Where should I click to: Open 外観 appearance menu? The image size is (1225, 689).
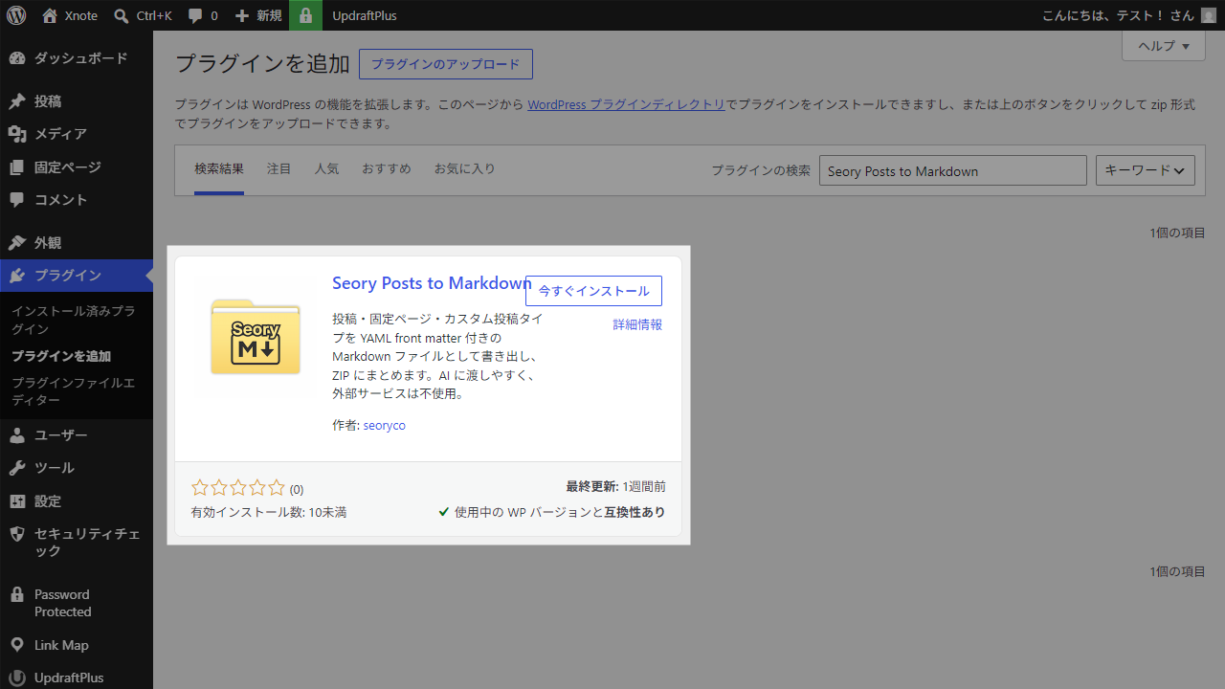pos(77,243)
